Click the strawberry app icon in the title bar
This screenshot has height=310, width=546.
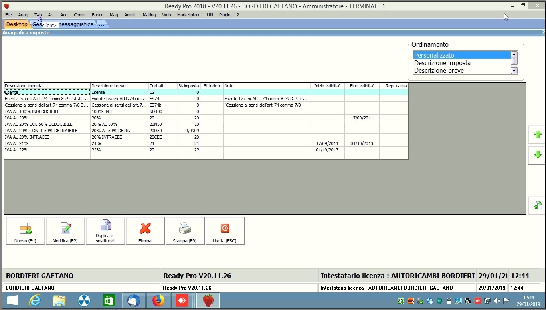click(x=6, y=6)
